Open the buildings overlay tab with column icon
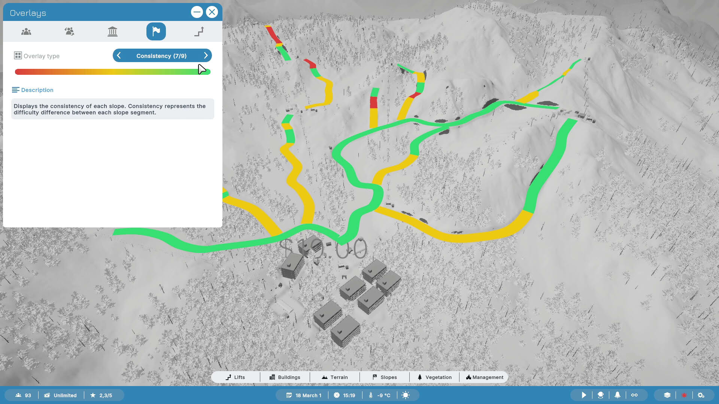This screenshot has width=719, height=404. click(112, 31)
